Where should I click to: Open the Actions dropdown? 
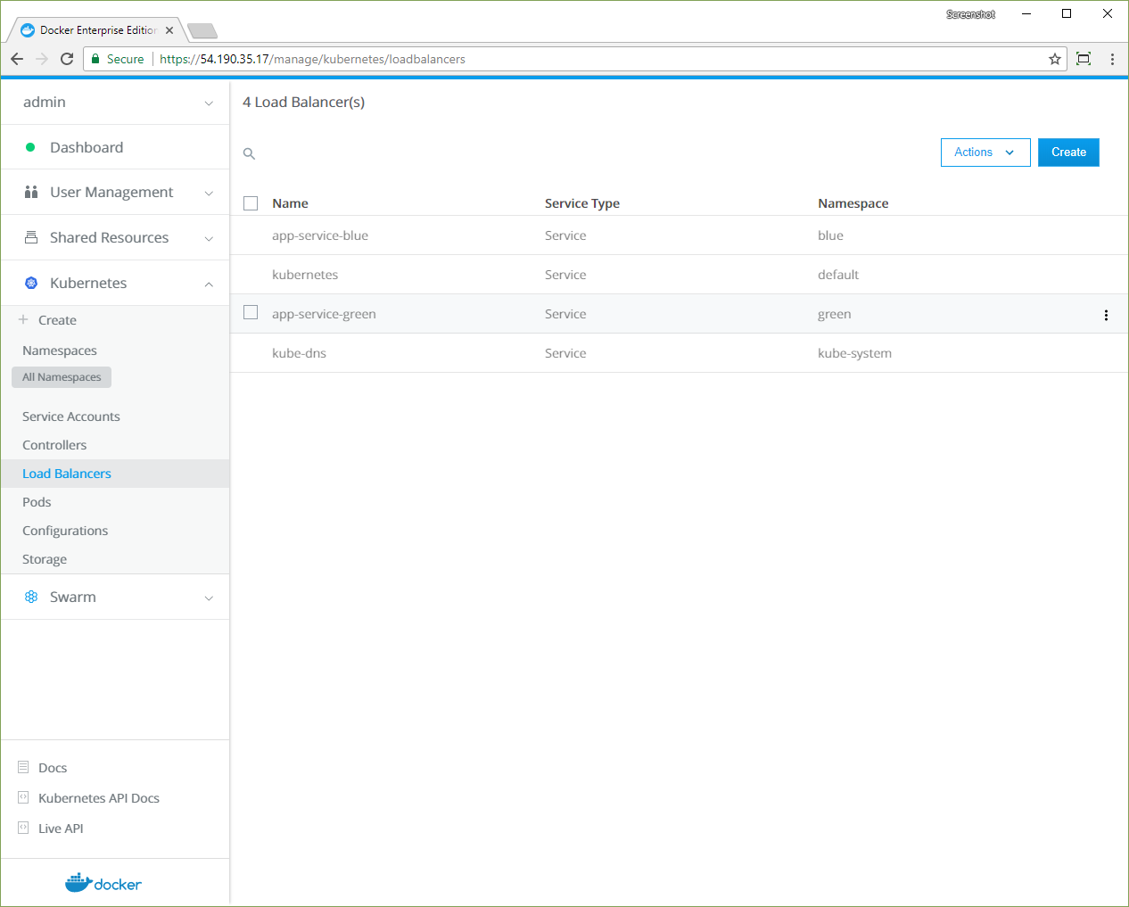point(985,153)
